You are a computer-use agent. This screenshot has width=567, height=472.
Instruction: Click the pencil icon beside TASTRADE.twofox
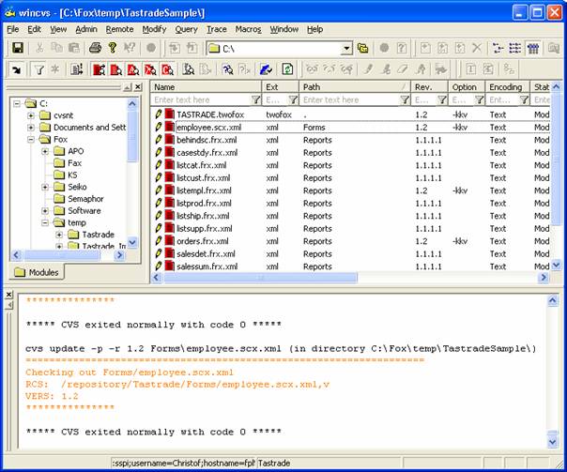[x=159, y=113]
